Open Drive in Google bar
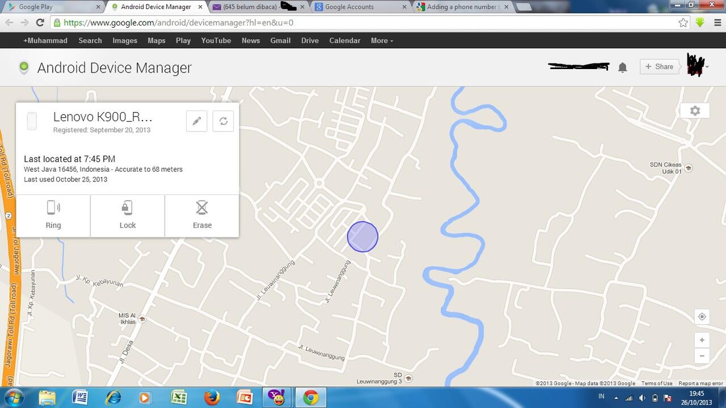Viewport: 726px width, 408px height. click(310, 40)
